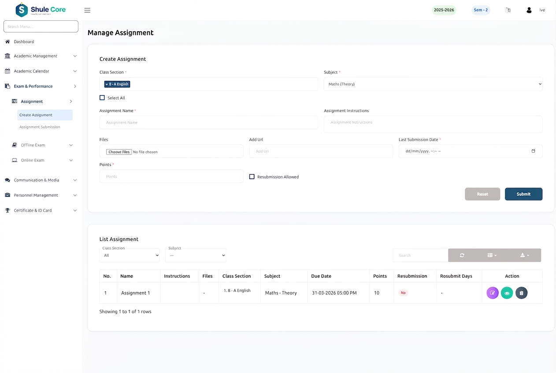View Assignment 1 with the eye icon
Screen dimensions: 556x373
point(507,293)
